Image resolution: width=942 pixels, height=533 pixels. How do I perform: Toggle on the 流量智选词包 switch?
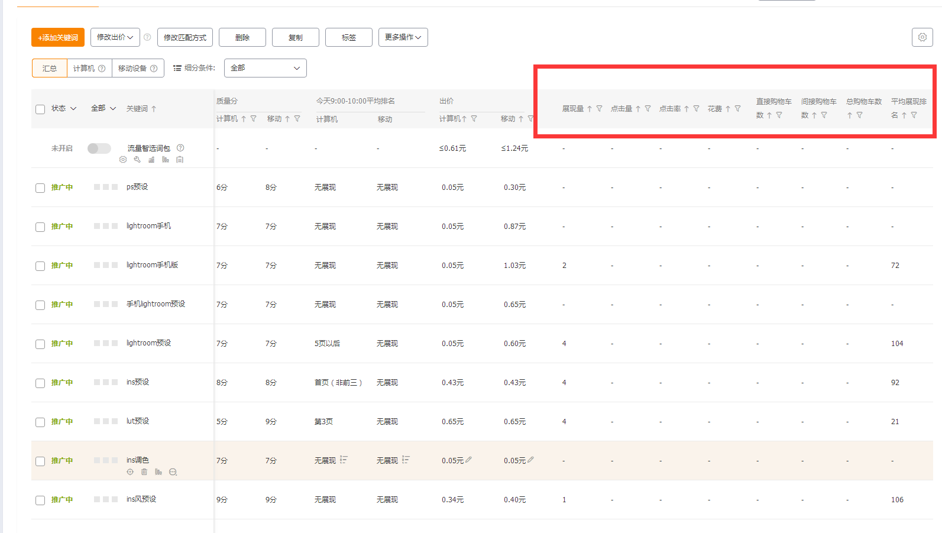[x=99, y=148]
